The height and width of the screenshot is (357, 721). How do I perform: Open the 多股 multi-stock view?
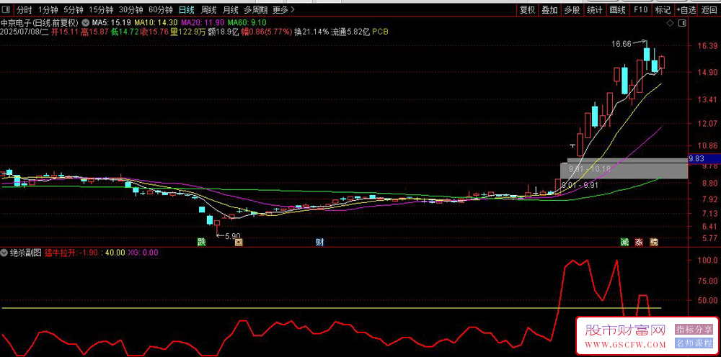coord(572,9)
